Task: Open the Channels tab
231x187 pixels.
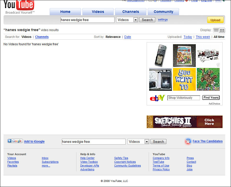Action: click(x=131, y=12)
